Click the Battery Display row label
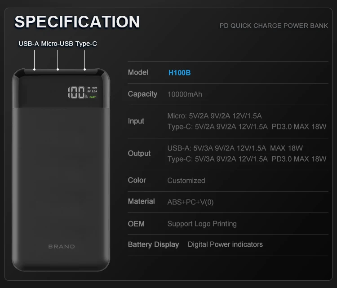The height and width of the screenshot is (288, 337). coord(153,245)
